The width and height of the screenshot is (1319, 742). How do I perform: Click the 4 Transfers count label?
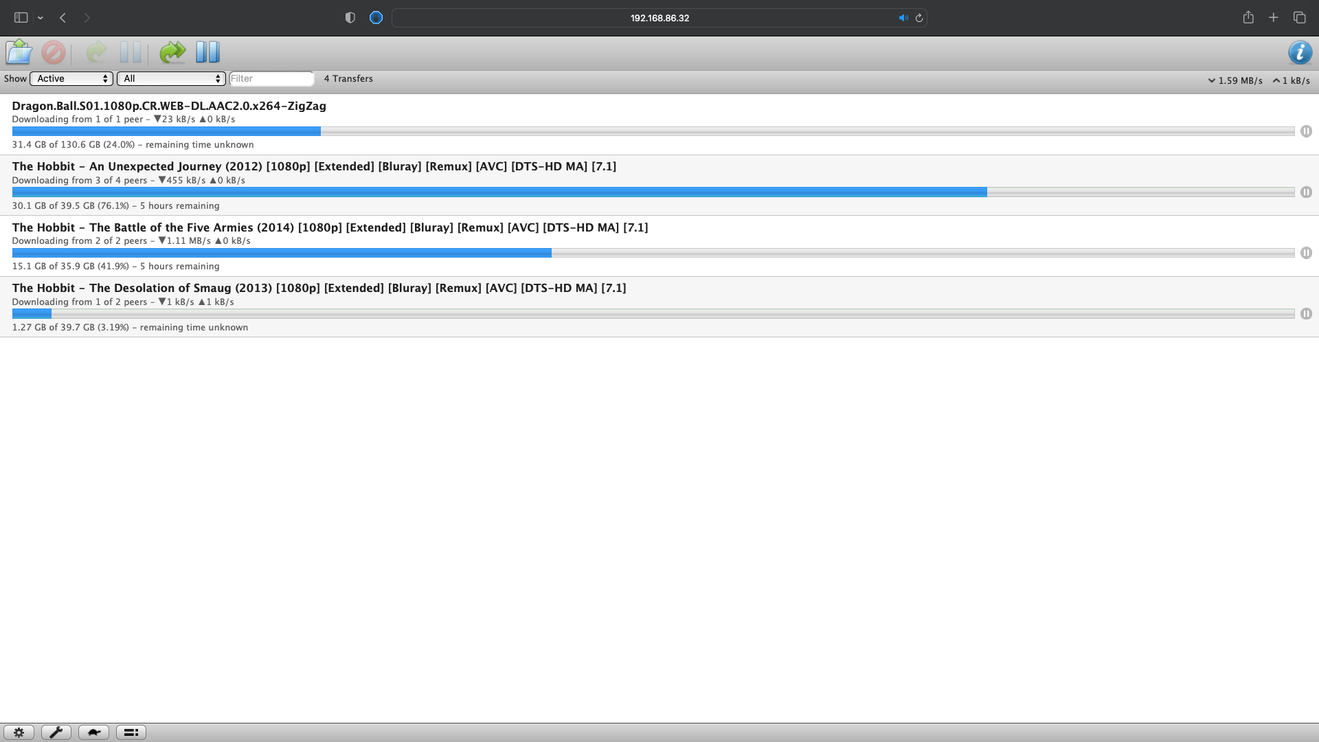(x=348, y=78)
